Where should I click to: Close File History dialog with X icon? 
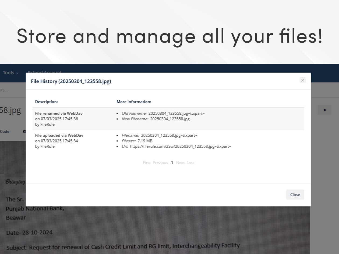[302, 80]
